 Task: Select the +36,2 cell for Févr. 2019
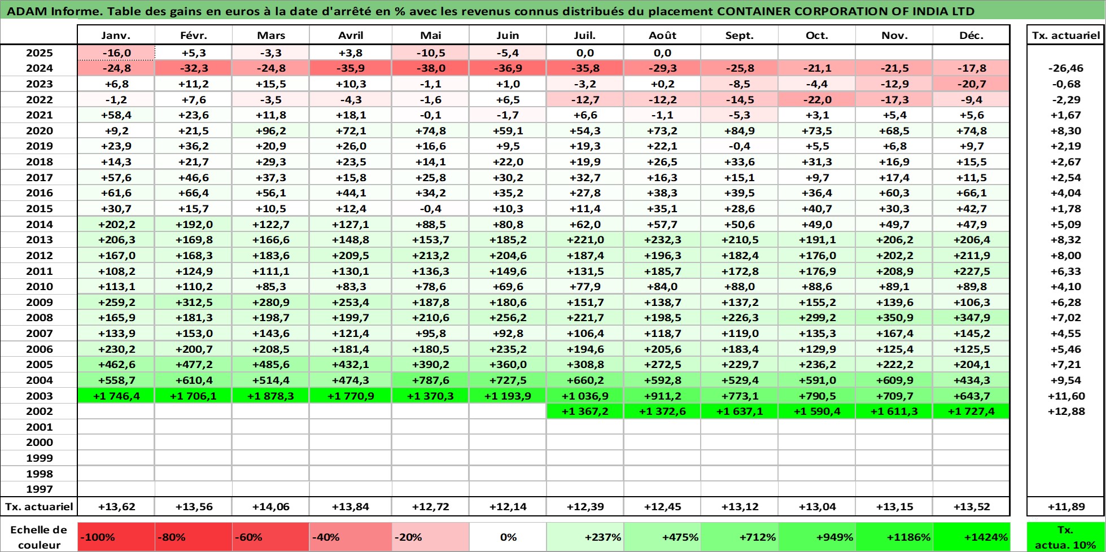coord(194,146)
